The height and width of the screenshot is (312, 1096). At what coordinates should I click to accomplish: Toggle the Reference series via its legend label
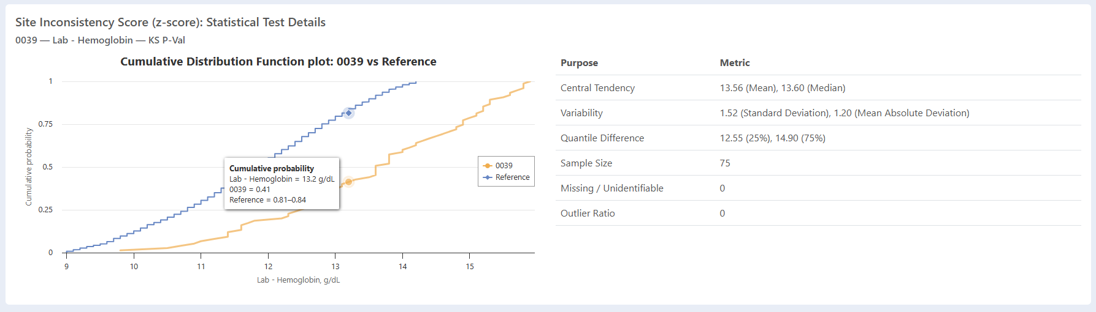click(512, 177)
